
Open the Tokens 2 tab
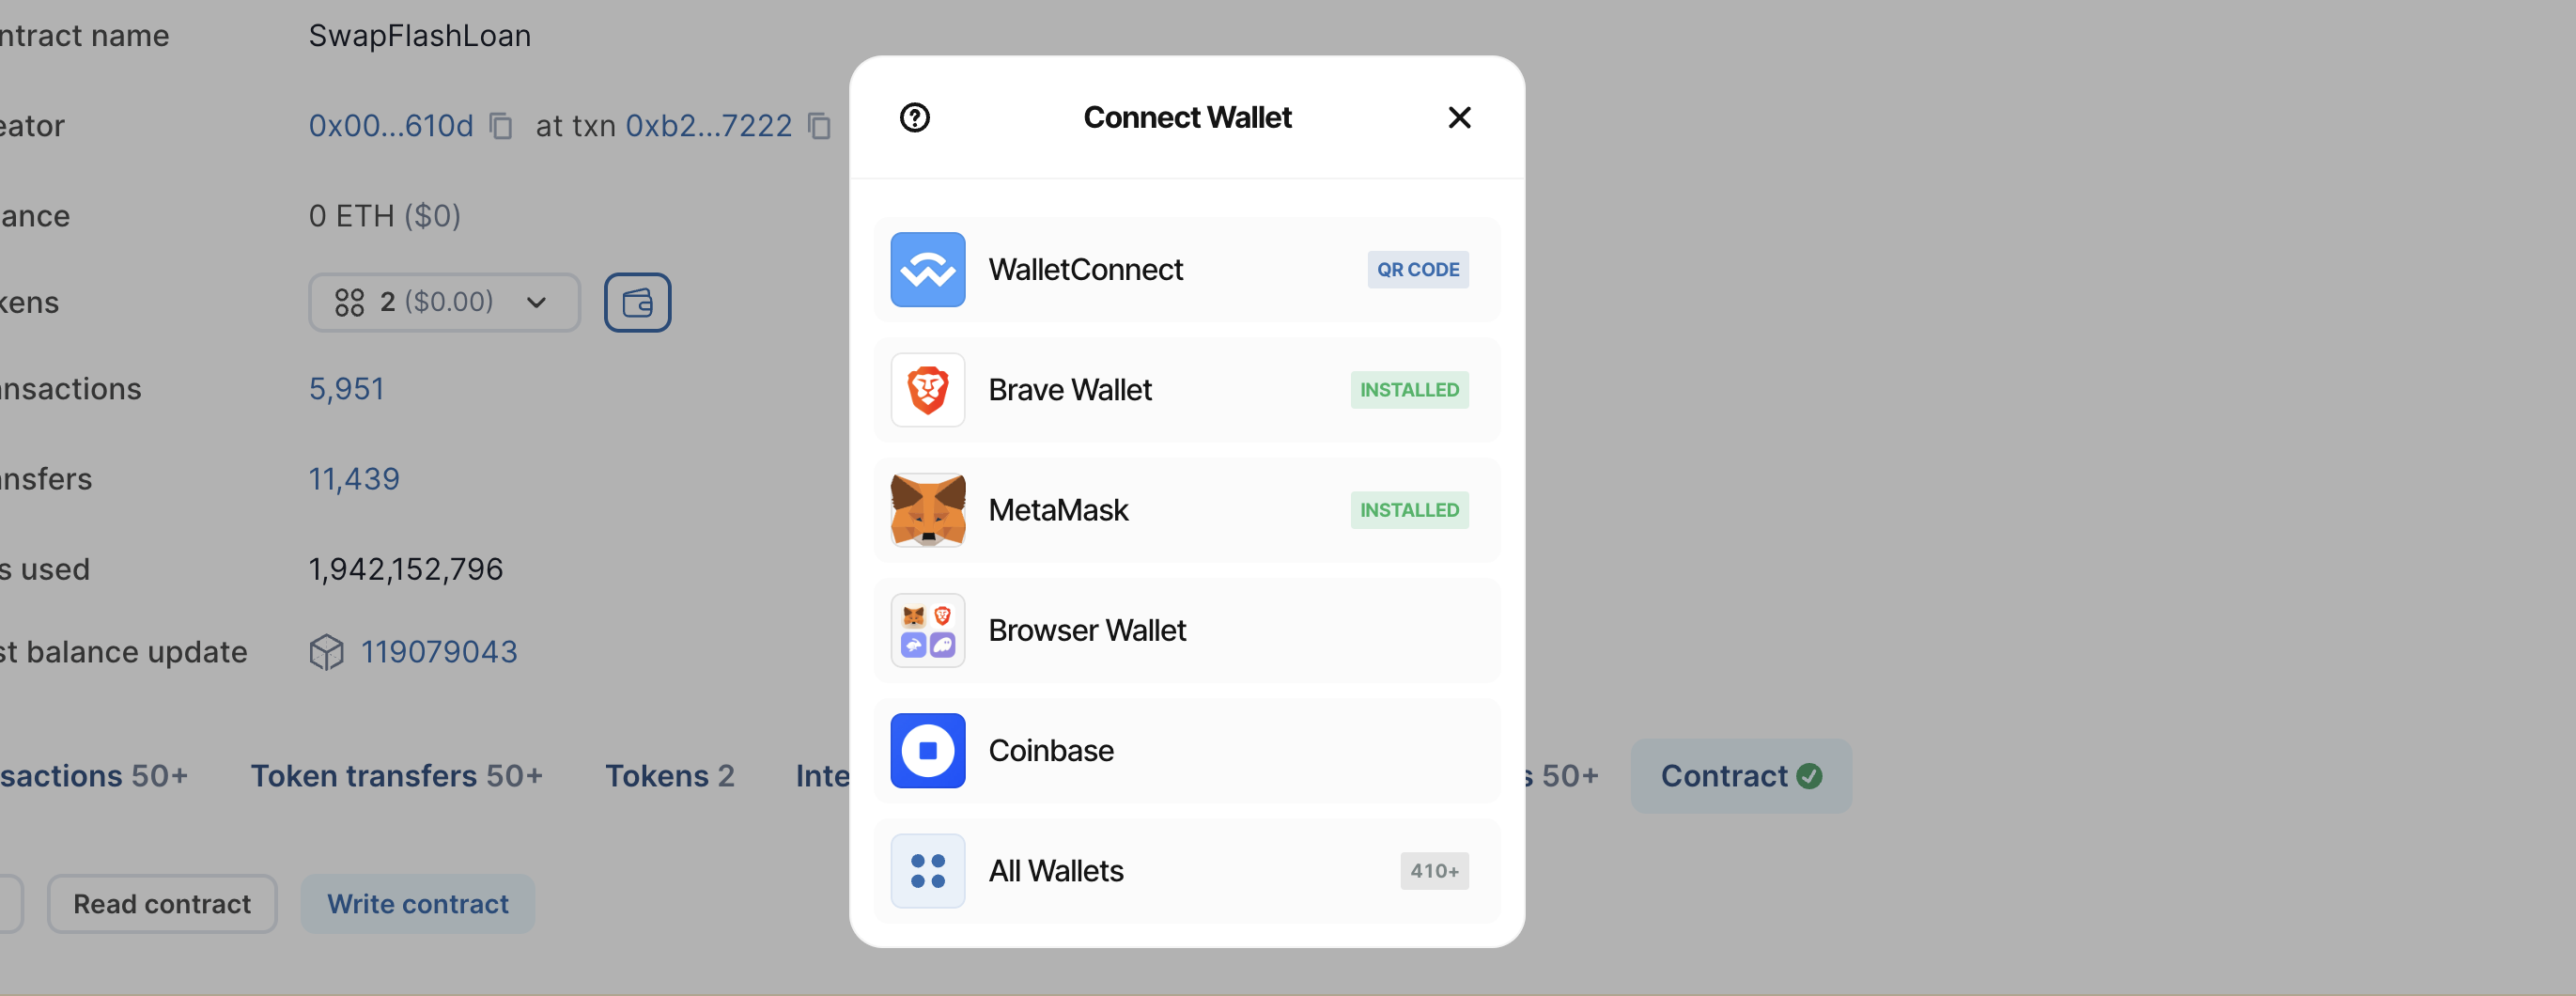pos(669,776)
